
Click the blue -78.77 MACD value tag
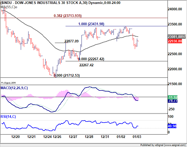click(173, 101)
